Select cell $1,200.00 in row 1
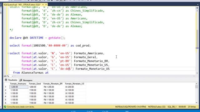The image size is (200, 112). point(75,87)
